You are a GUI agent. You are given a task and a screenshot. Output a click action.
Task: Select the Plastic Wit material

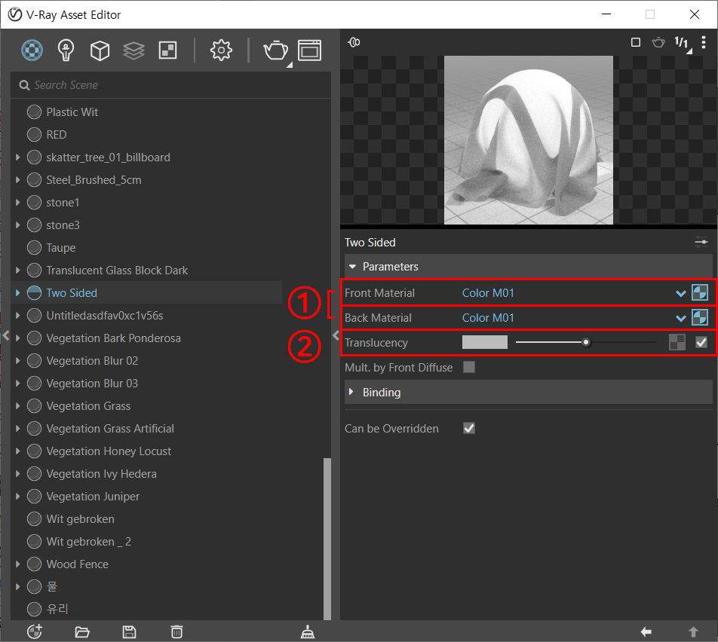click(72, 112)
